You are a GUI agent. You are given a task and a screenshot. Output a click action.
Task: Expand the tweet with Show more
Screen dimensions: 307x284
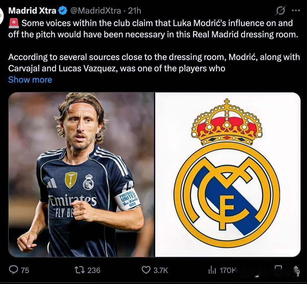[x=30, y=80]
